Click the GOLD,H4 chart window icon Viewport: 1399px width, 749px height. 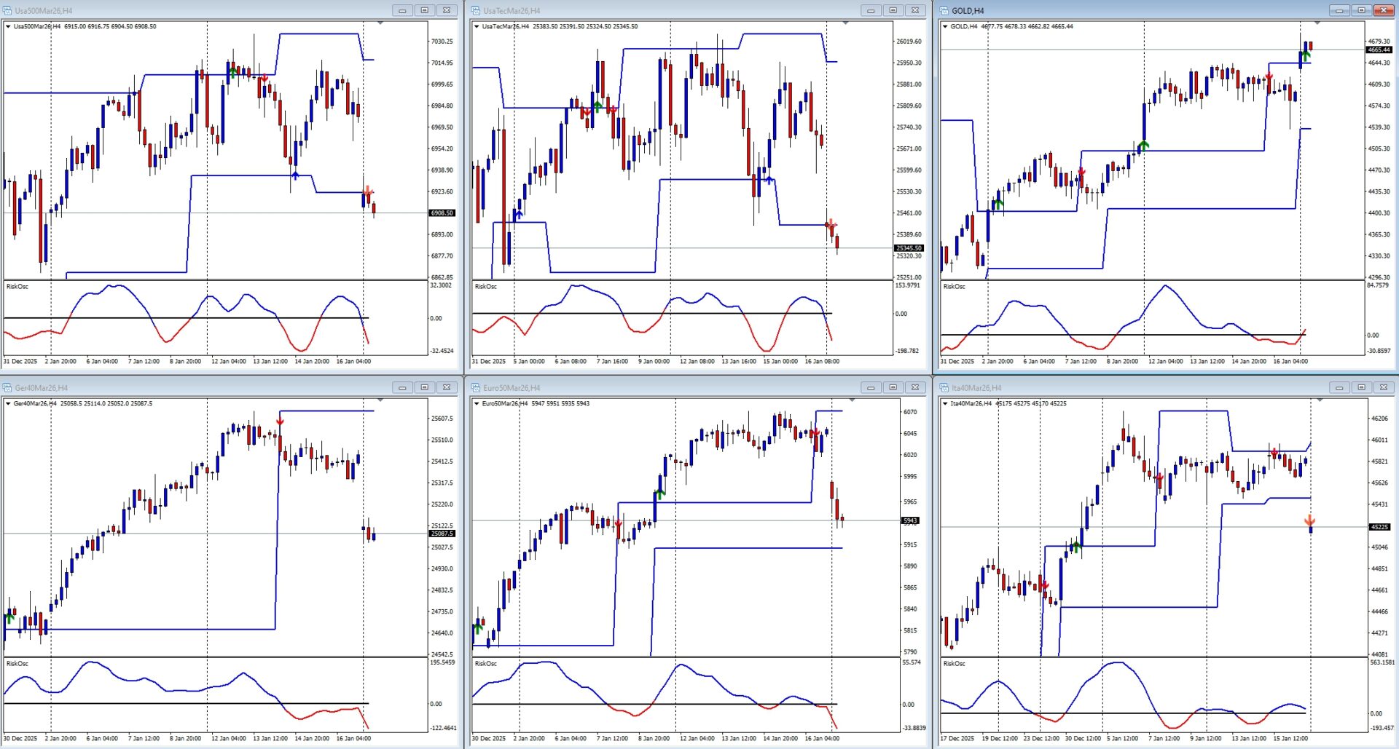944,11
